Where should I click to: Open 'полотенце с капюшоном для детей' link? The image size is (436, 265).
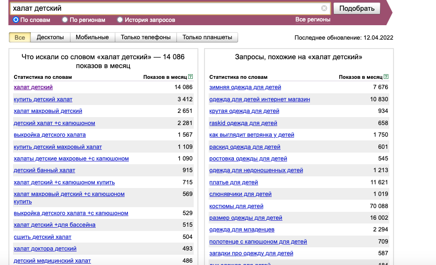258,242
